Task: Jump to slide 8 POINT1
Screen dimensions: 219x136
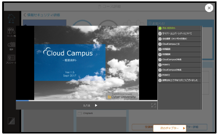Action: click(x=179, y=65)
